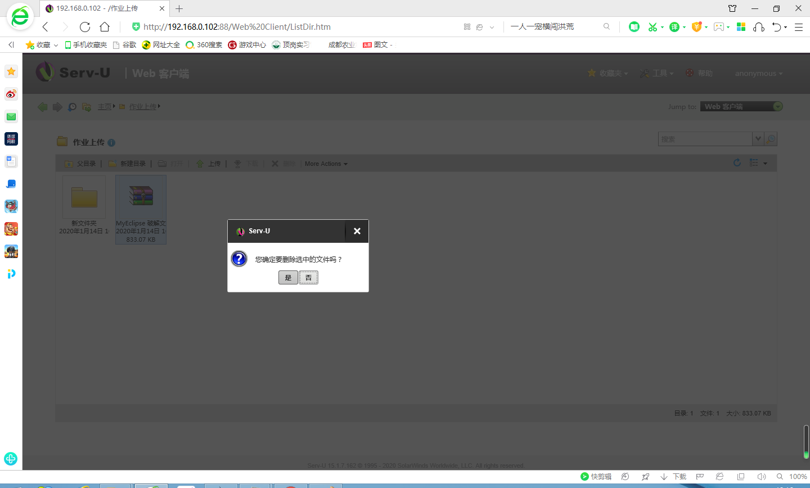Expand the undo arrow dropdown

[785, 27]
